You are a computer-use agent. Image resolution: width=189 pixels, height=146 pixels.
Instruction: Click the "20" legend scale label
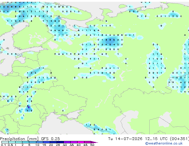(51, 145)
